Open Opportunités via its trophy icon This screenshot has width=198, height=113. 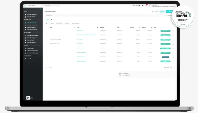tap(25, 48)
